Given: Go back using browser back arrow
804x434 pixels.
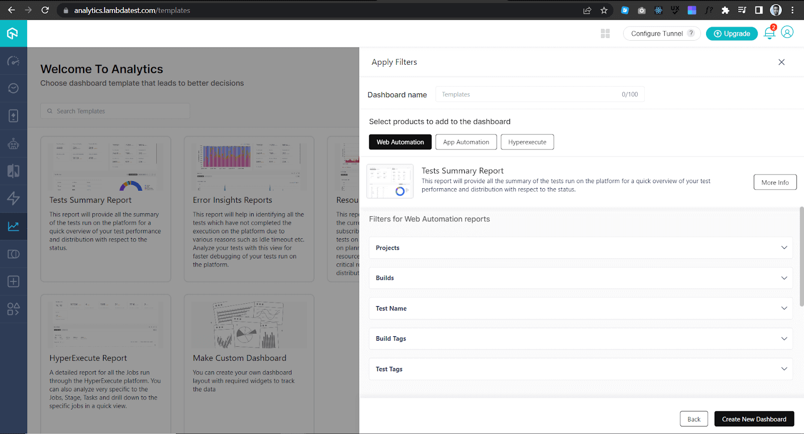Looking at the screenshot, I should pos(11,10).
